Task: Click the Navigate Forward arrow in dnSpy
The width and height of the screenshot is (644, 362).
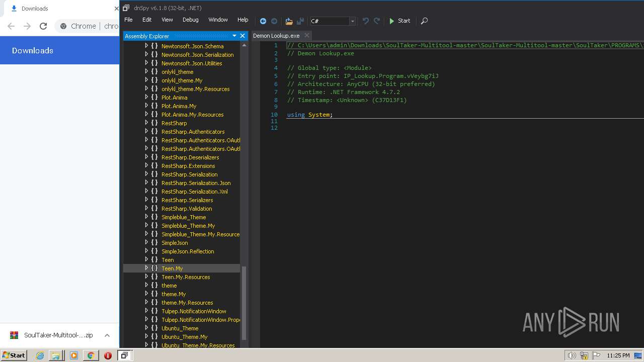Action: [274, 21]
